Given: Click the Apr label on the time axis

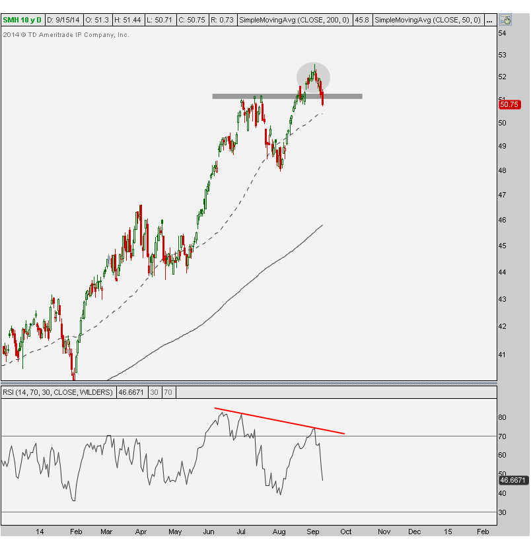Looking at the screenshot, I should 141,532.
